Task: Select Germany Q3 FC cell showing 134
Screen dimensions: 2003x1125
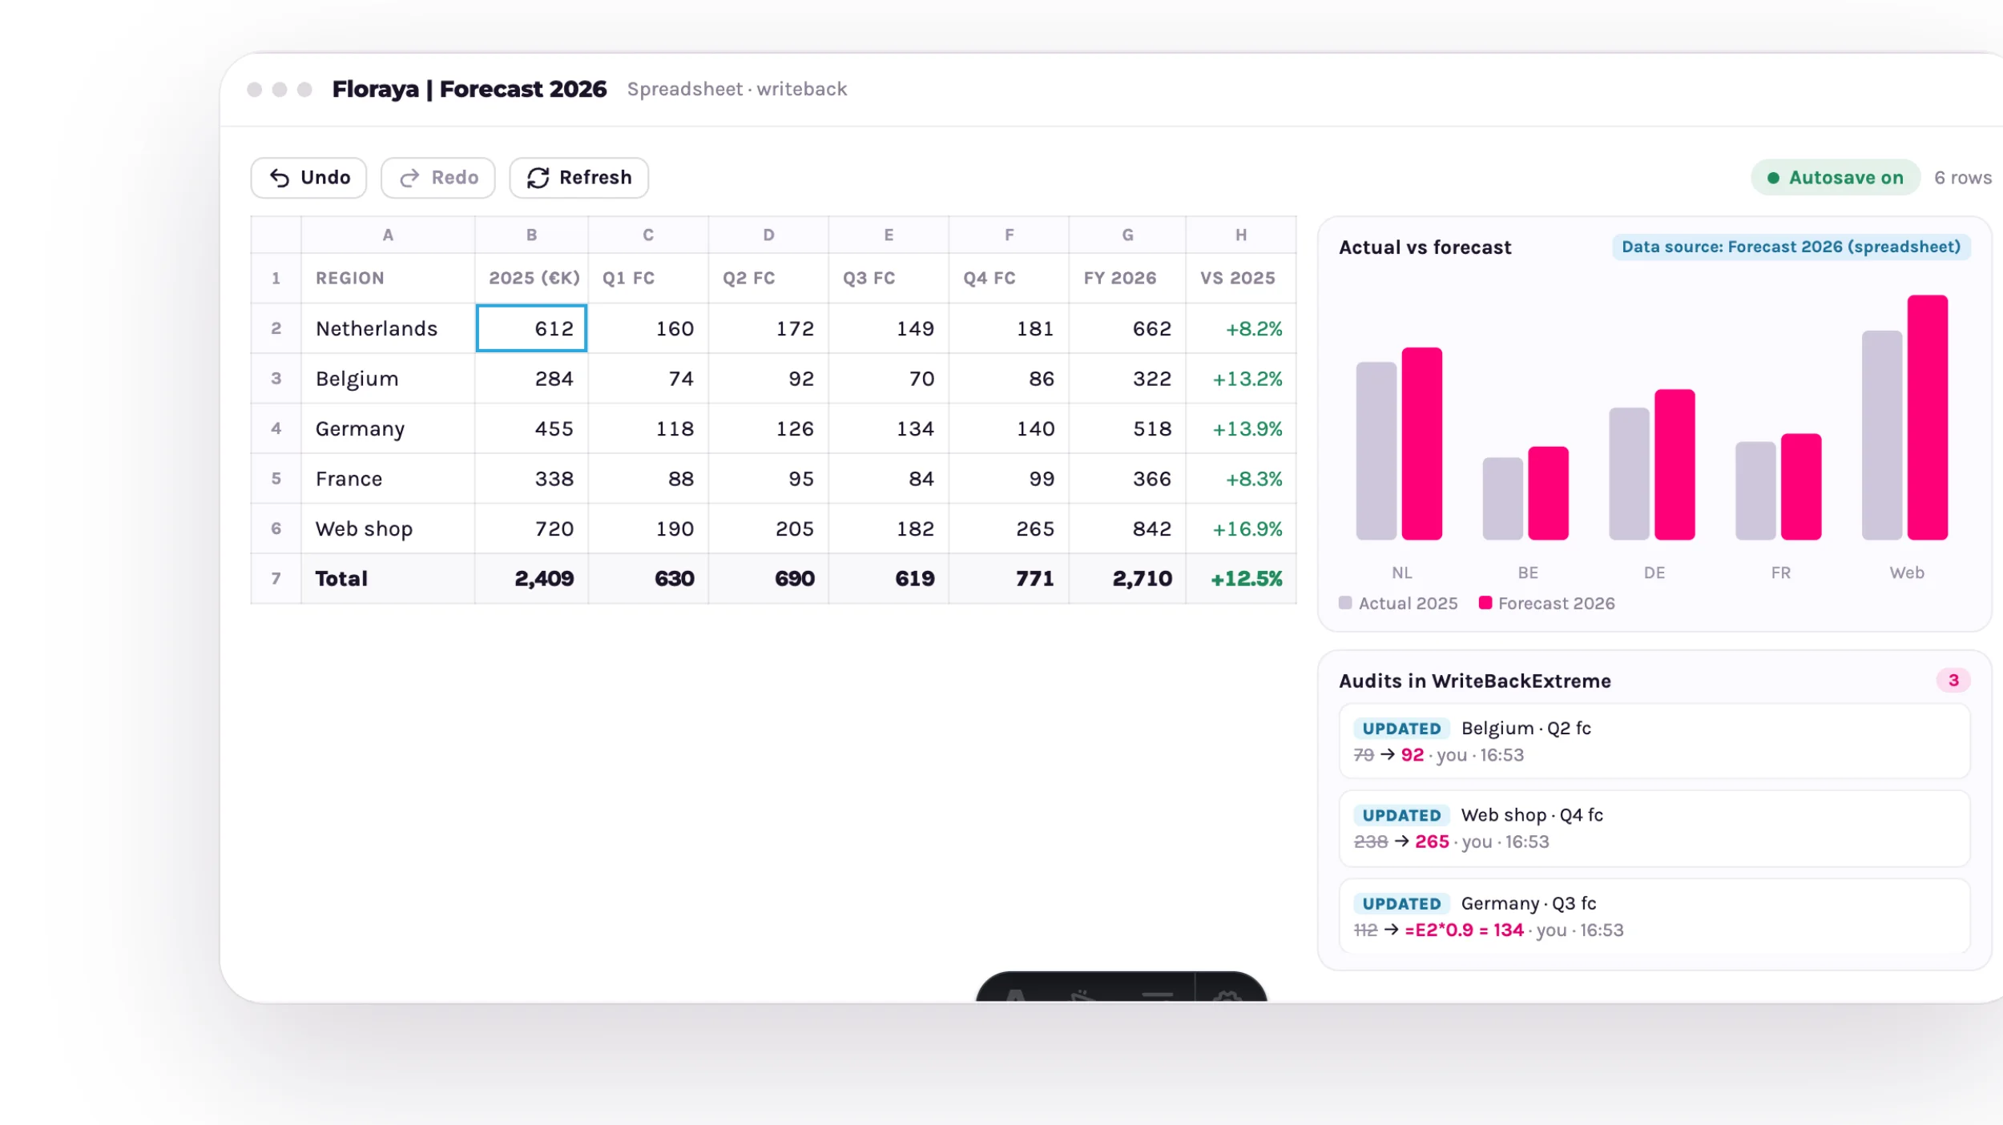Action: [889, 428]
